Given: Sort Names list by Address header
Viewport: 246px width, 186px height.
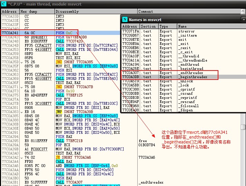Looking at the screenshot, I should tap(131, 26).
